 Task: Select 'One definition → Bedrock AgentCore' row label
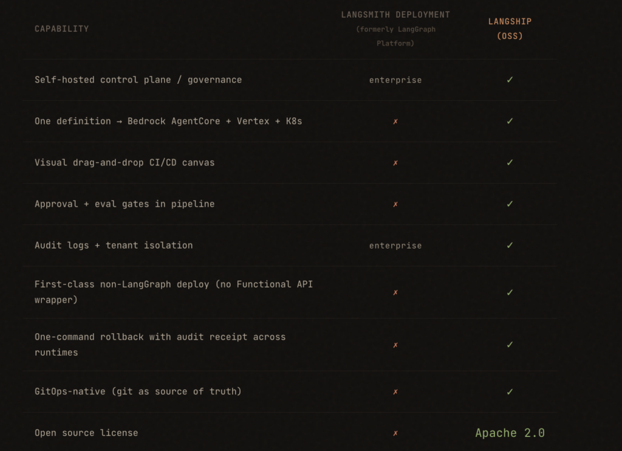[168, 121]
